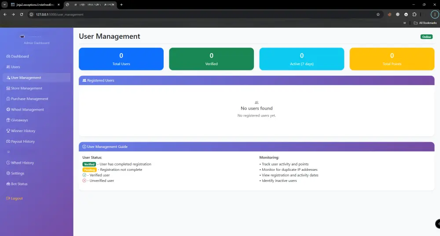Click the Admin Dashboard sidebar subtitle
The image size is (440, 236).
37,43
